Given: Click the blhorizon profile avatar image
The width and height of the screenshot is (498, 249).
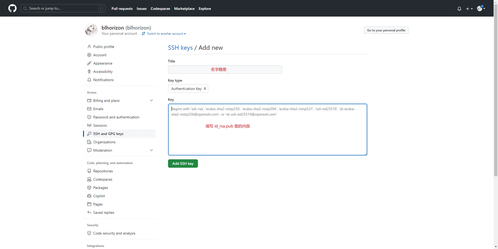Looking at the screenshot, I should [x=91, y=30].
